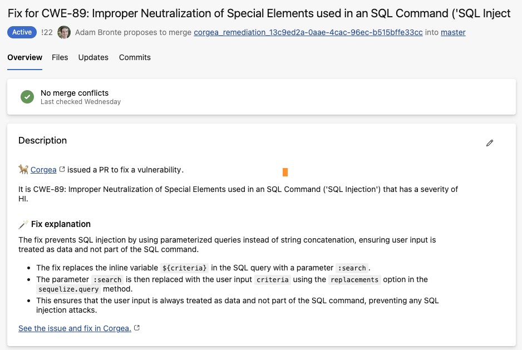Click external-link icon after 'See the issue' link
Image resolution: width=522 pixels, height=350 pixels.
point(137,328)
